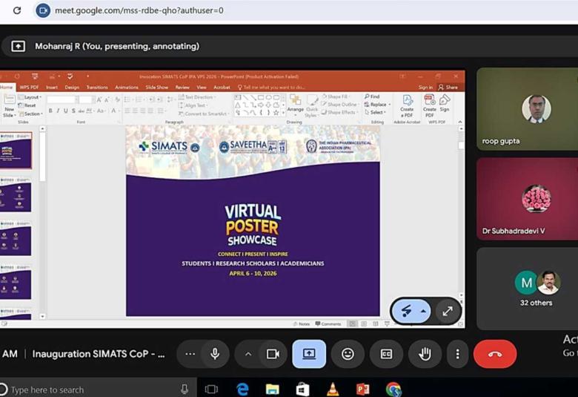Toggle closed captions button
Viewport: 578px width, 397px height.
(386, 354)
